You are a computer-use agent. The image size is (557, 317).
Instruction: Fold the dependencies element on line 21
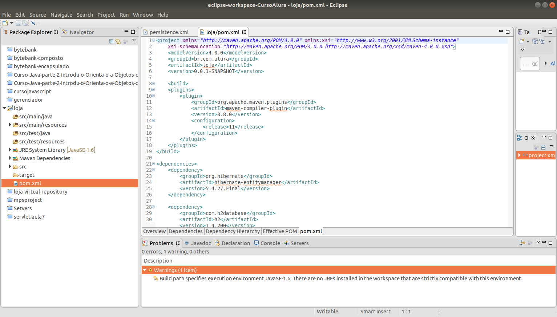[154, 164]
